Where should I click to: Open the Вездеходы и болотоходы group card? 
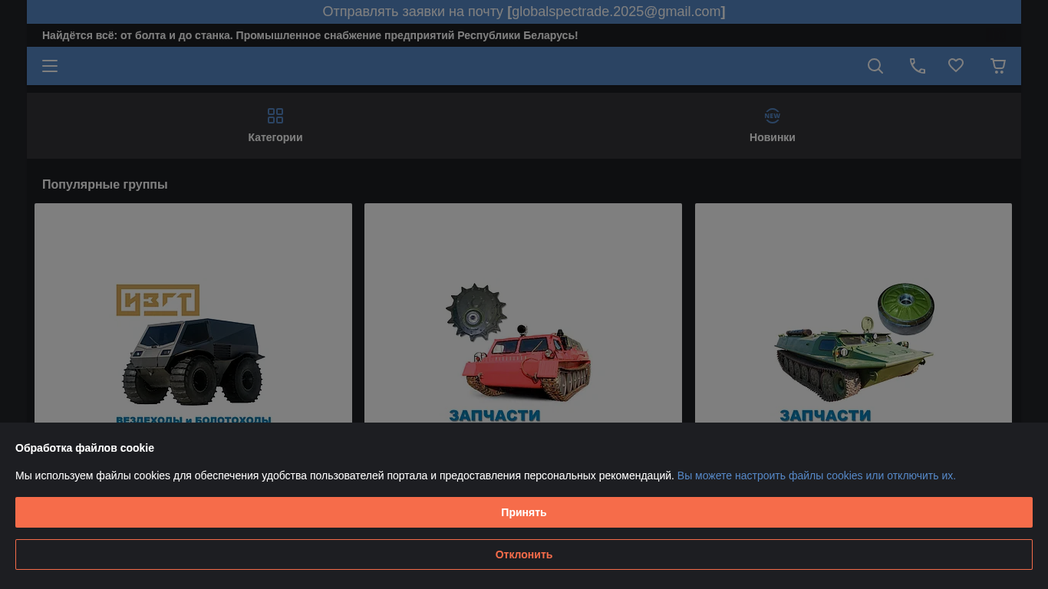coord(193,313)
